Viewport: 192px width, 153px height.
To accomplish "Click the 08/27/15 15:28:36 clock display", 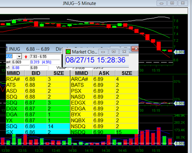I will point(95,60).
